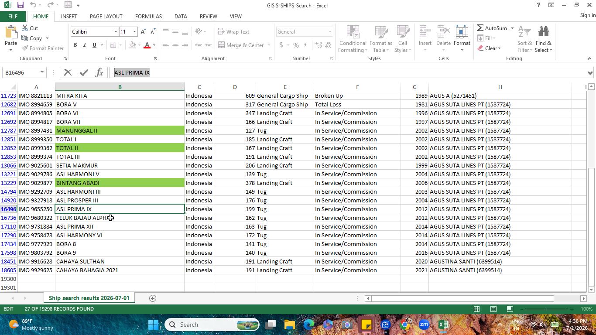Open Excel Help with the question mark icon
Viewport: 596px width, 335px height.
click(538, 5)
